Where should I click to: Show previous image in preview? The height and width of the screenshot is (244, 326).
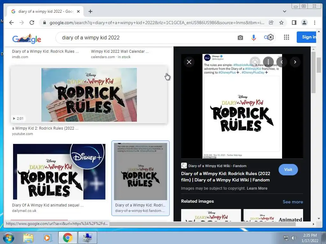tap(282, 62)
